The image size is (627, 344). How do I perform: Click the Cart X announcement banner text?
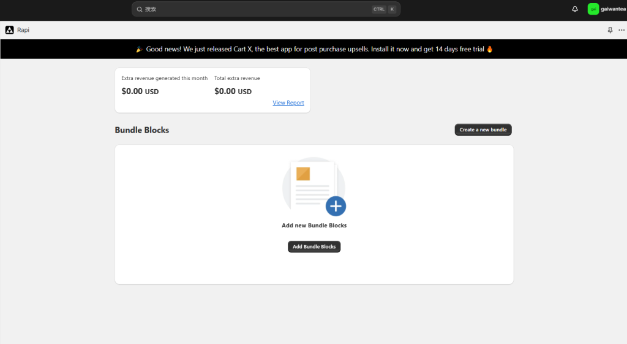[x=315, y=49]
